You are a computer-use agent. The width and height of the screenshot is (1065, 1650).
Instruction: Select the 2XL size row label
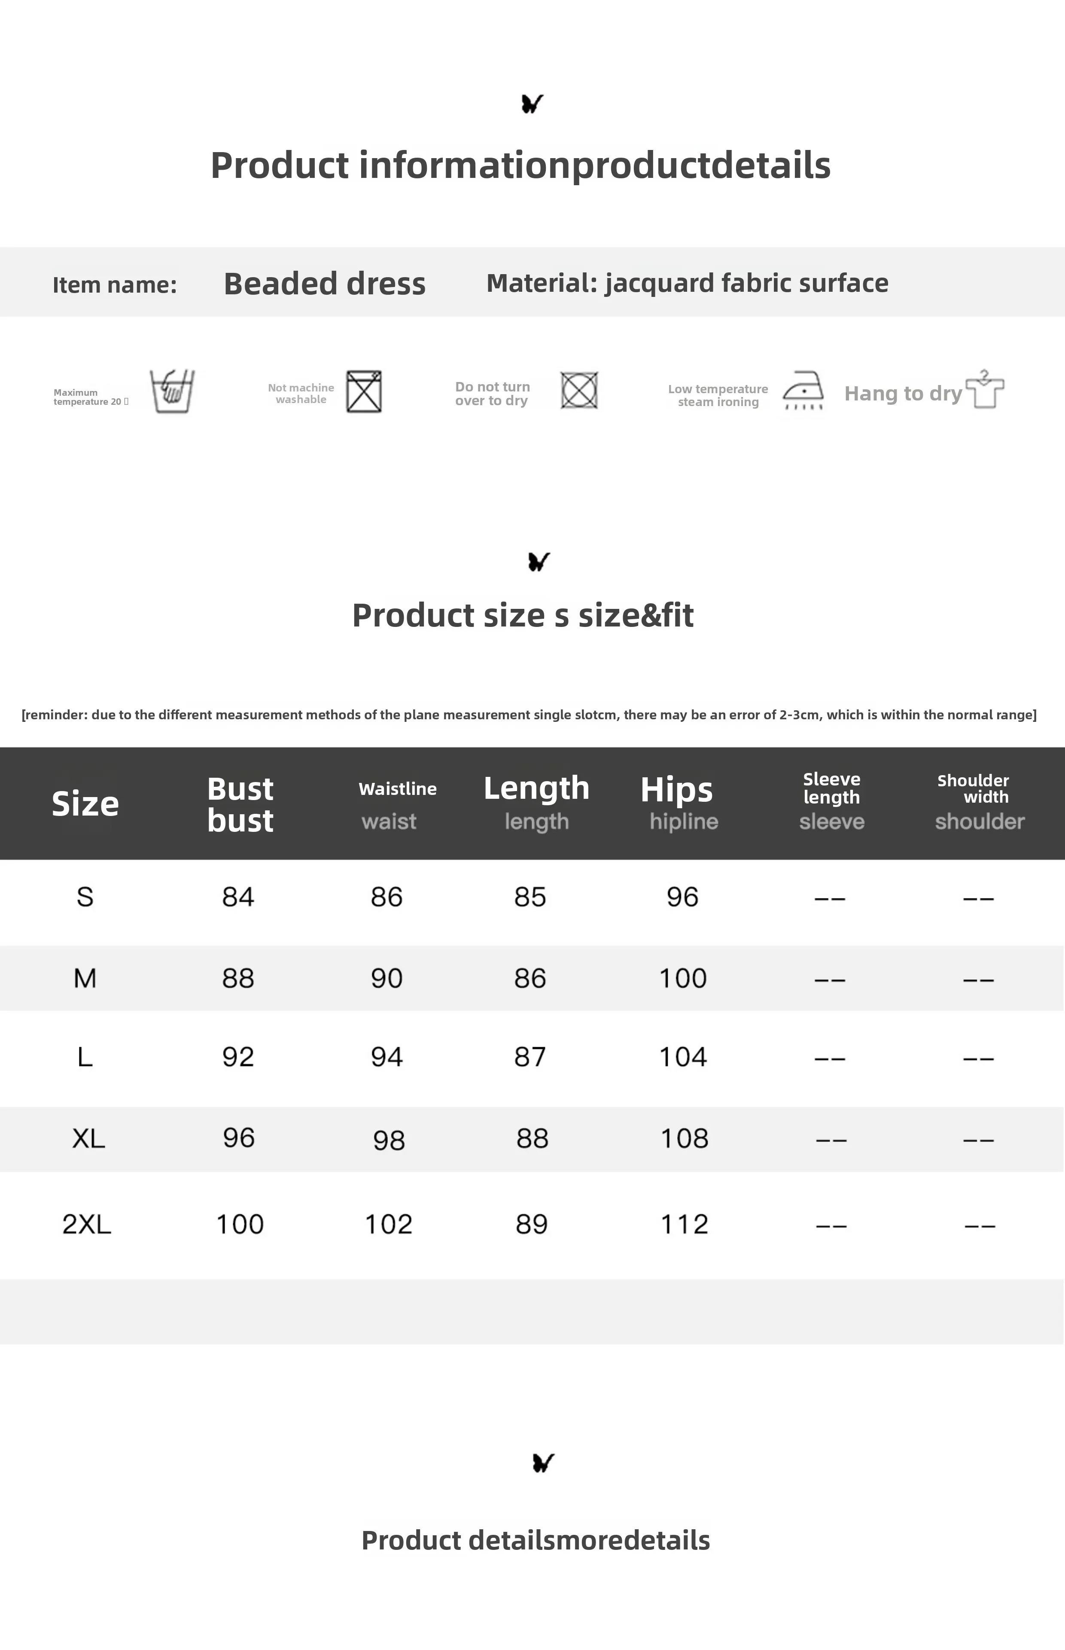pos(87,1224)
